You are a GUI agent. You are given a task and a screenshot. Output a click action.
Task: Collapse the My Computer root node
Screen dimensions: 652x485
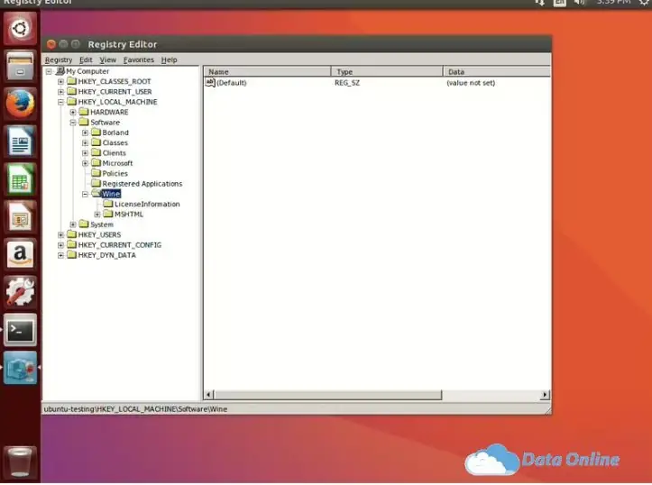(x=49, y=71)
